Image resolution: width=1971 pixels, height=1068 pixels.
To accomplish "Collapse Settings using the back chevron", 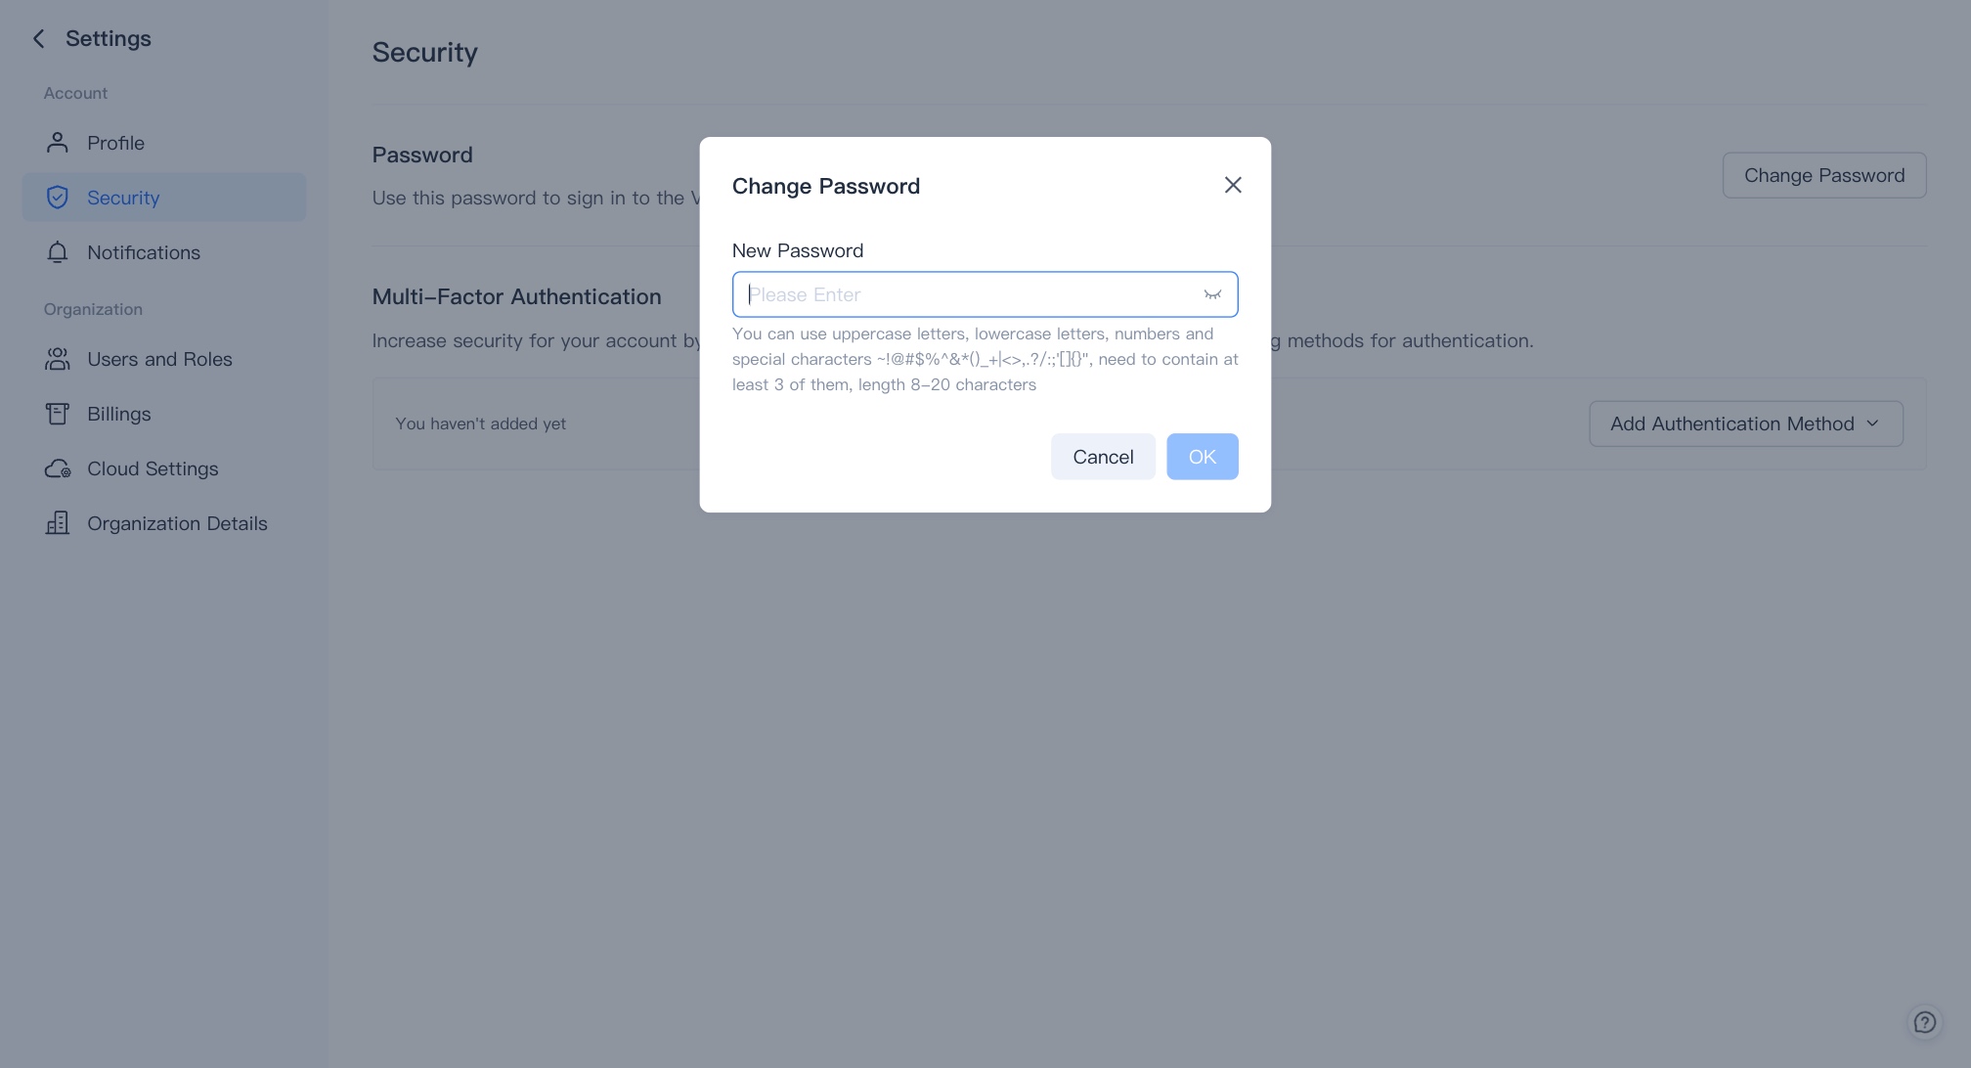I will pos(38,38).
